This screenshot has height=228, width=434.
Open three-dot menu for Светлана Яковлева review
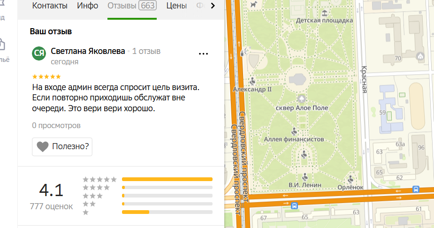(x=204, y=54)
